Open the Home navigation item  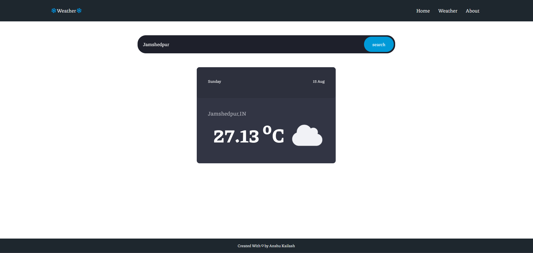click(x=423, y=11)
